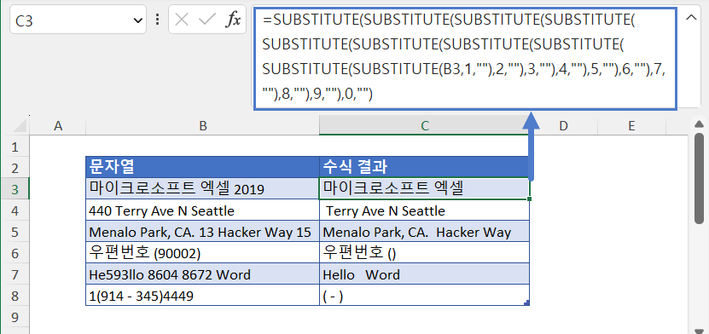This screenshot has height=334, width=709.
Task: Select column E header
Action: (631, 126)
